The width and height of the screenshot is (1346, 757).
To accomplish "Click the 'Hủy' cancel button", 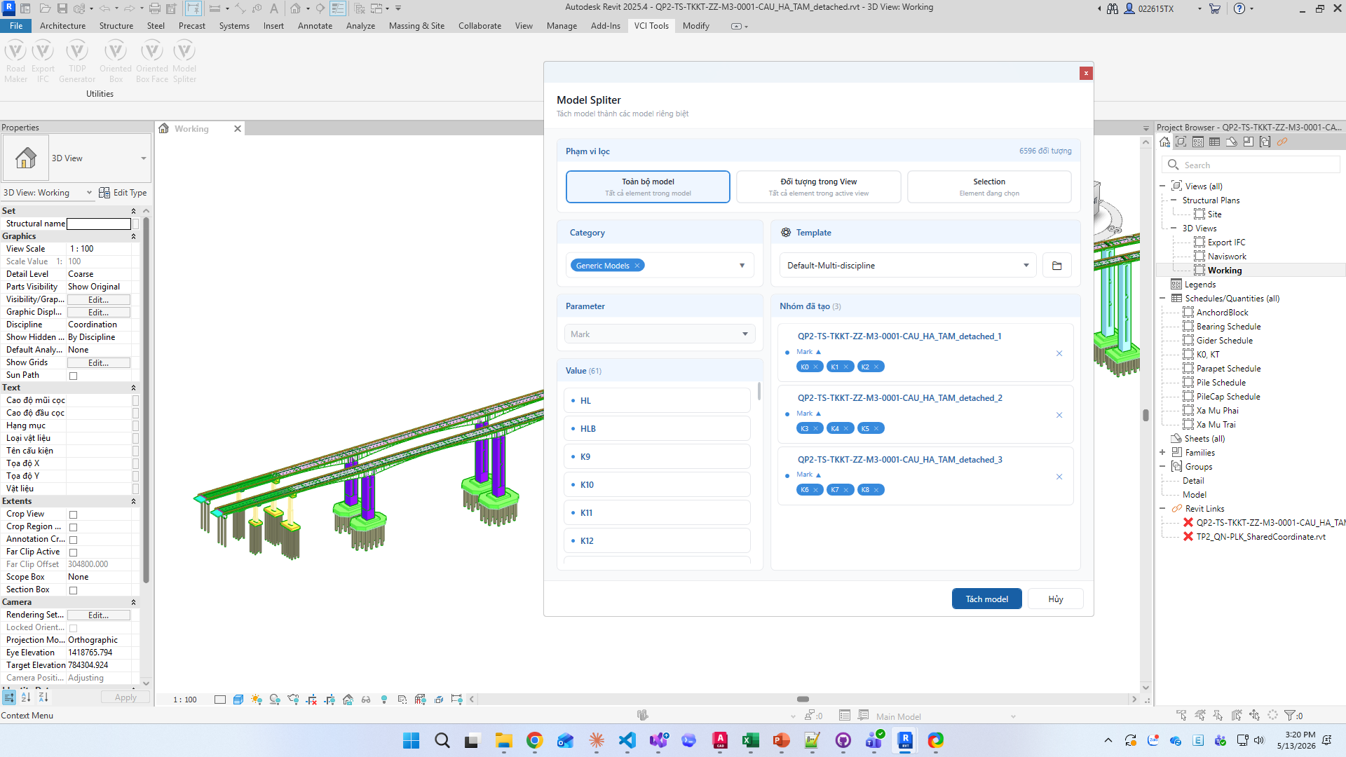I will pyautogui.click(x=1056, y=599).
